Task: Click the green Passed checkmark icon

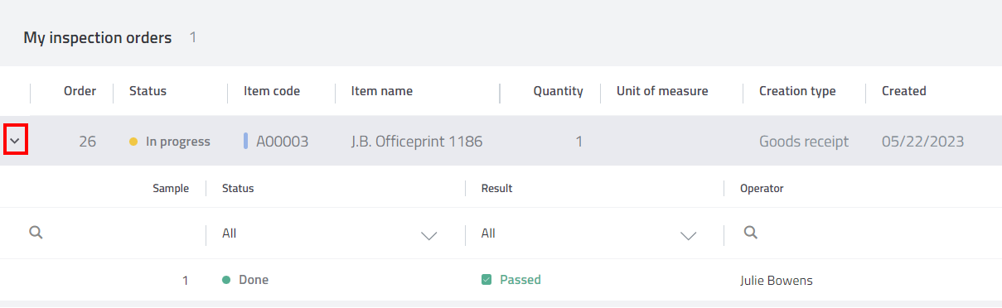Action: click(x=486, y=280)
